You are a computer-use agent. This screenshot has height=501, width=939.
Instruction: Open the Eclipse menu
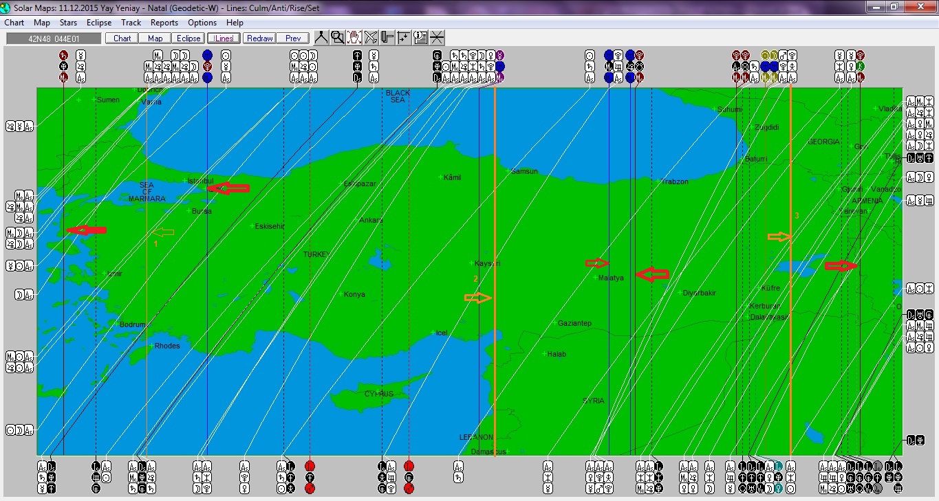click(x=99, y=23)
